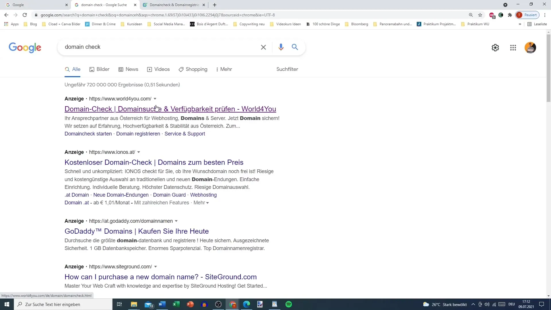Open the Domain Guard sitelink

169,195
